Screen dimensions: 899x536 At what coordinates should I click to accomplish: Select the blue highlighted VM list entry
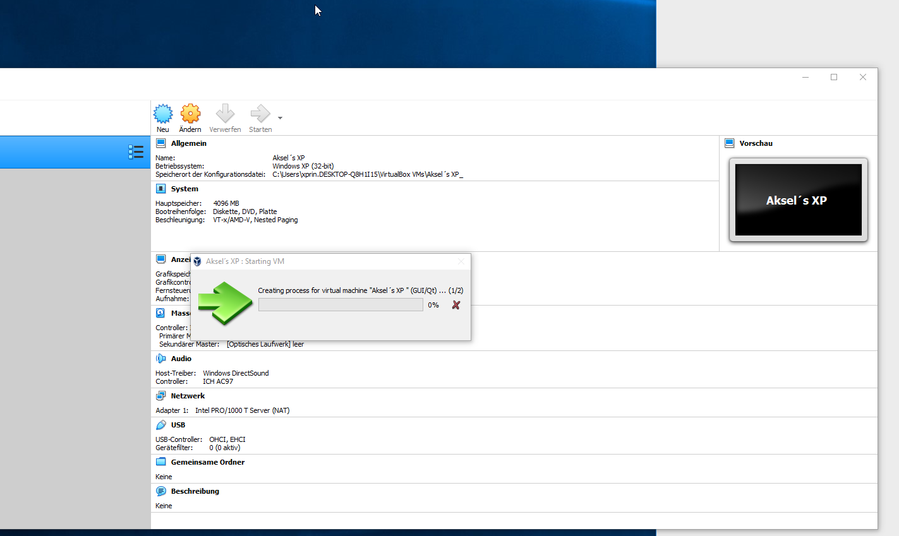[75, 152]
